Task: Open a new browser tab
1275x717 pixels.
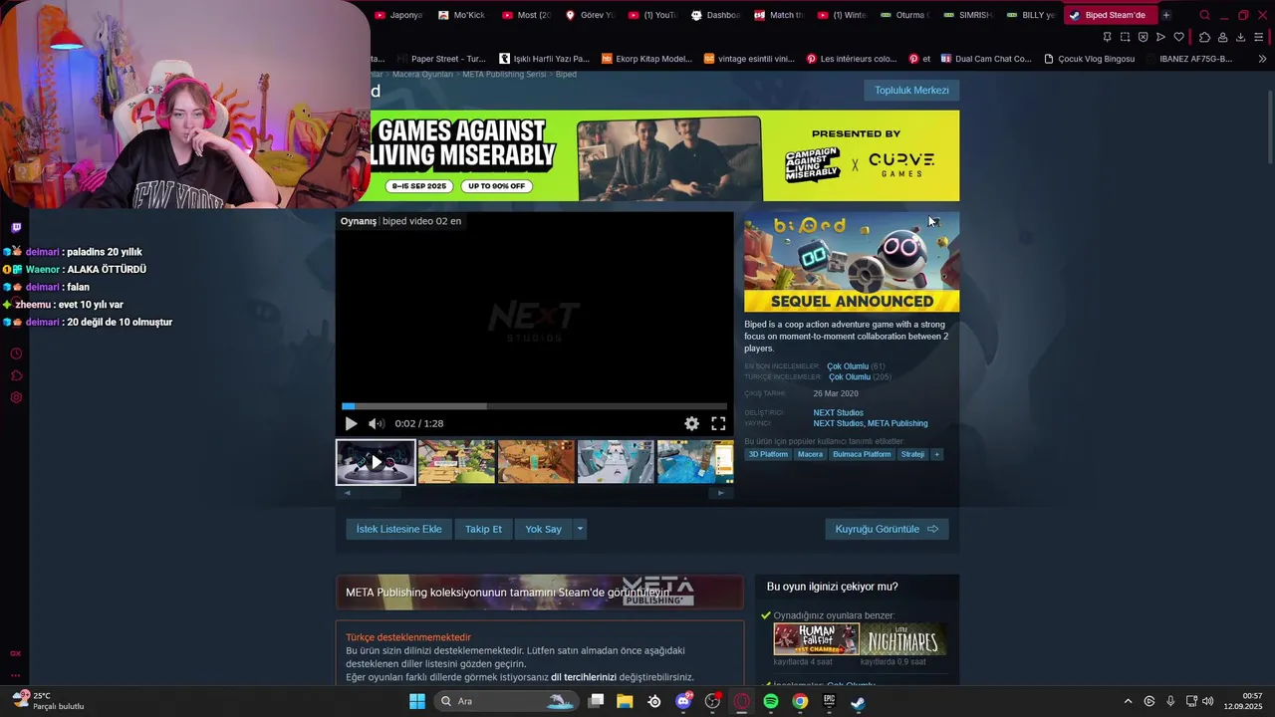Action: point(1165,15)
